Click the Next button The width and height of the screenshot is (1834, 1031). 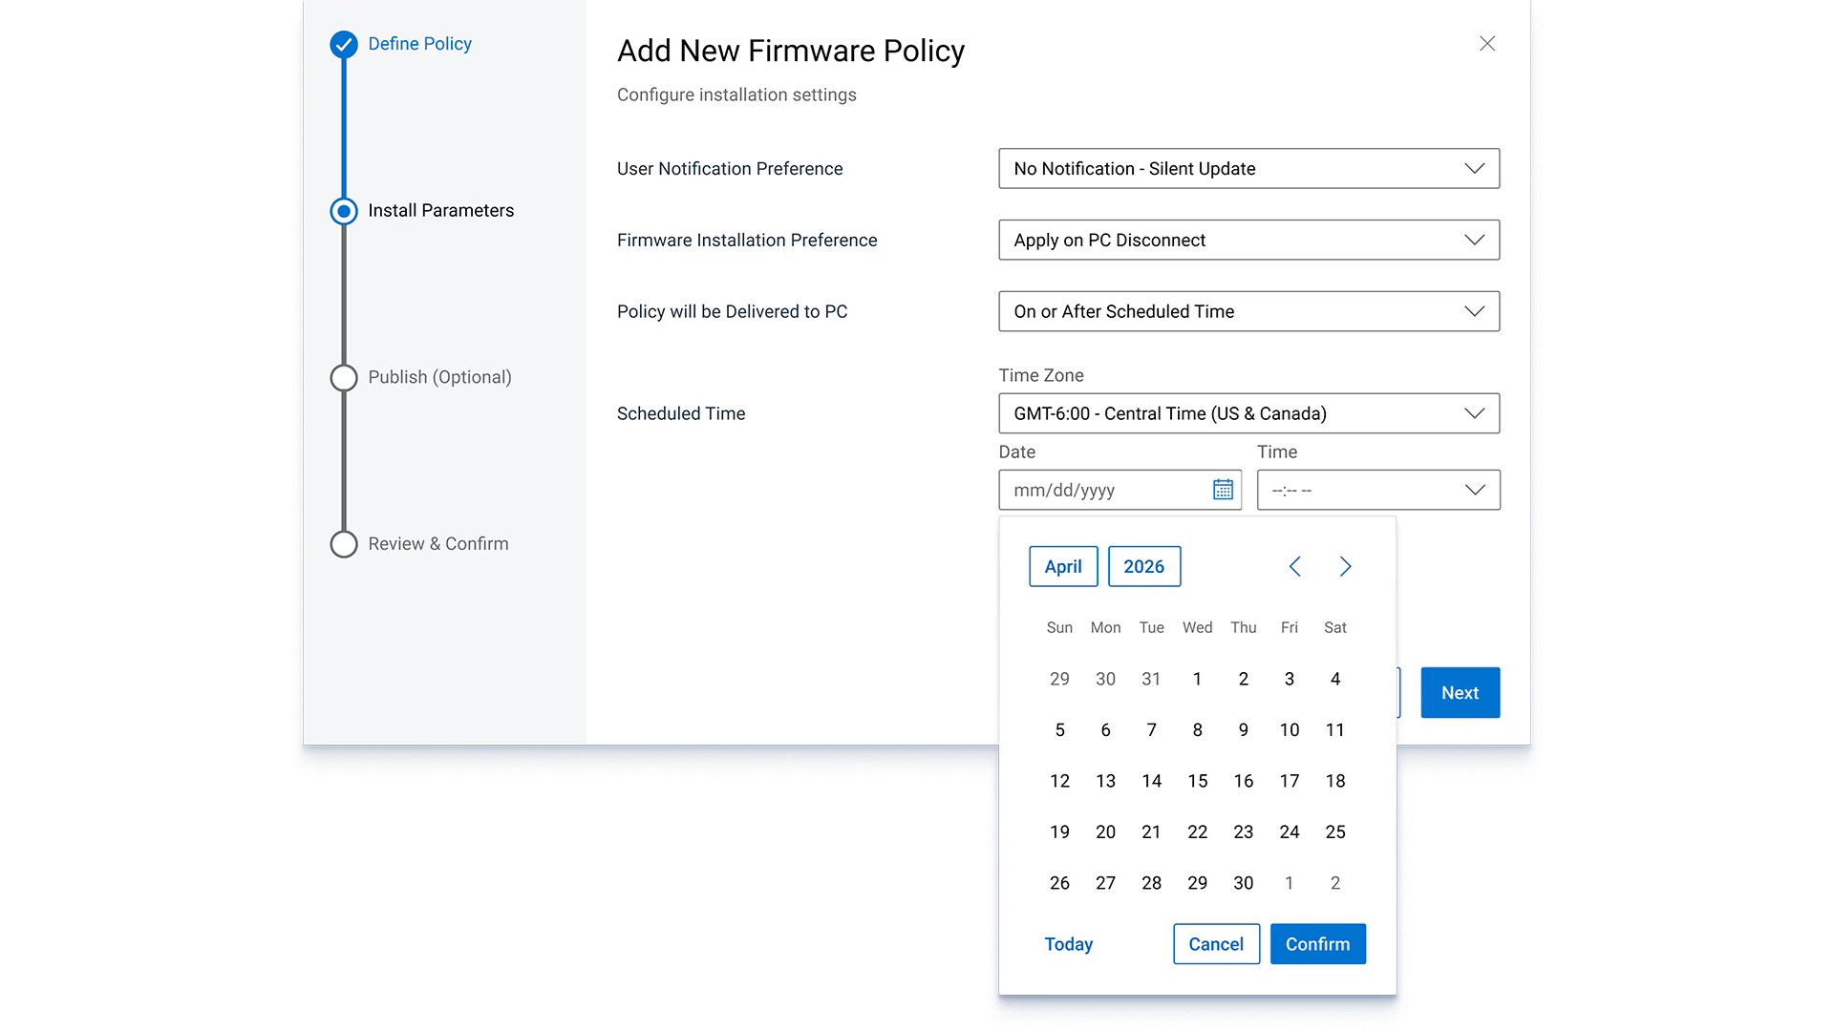pyautogui.click(x=1460, y=693)
